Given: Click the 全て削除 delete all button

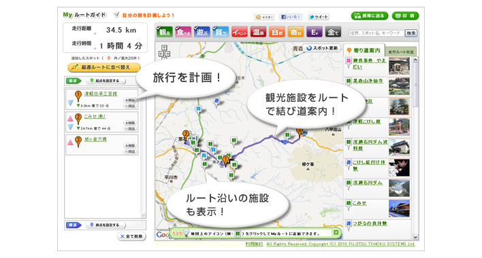Looking at the screenshot, I should click(131, 236).
